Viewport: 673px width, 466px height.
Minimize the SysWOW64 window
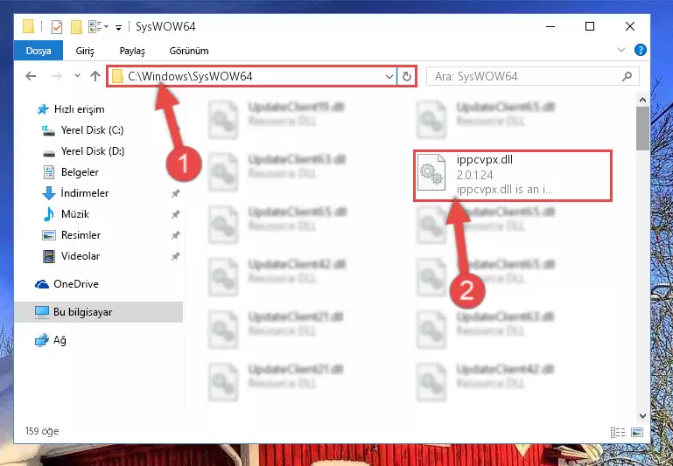click(550, 26)
